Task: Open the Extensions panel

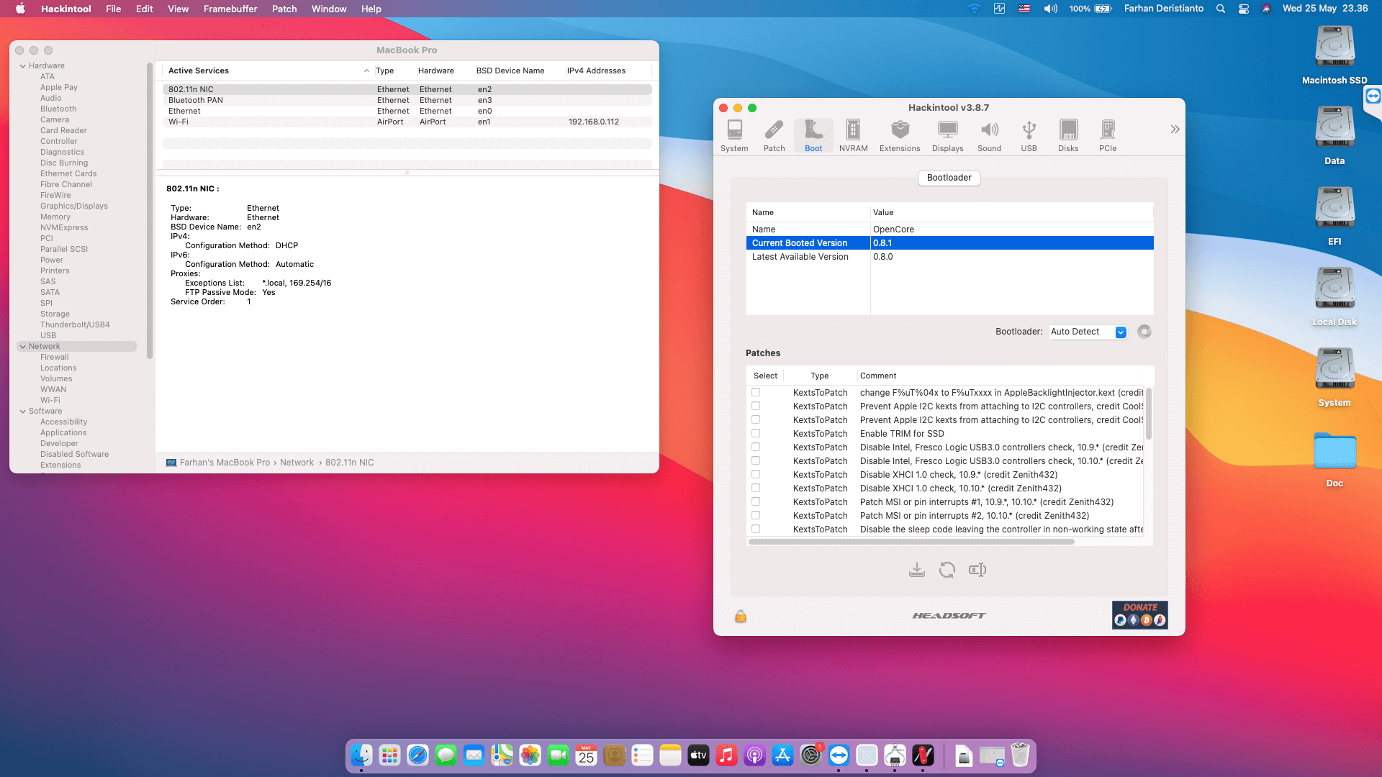Action: [900, 135]
